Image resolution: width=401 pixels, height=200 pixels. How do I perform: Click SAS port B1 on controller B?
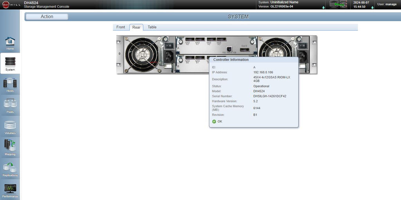(x=200, y=58)
